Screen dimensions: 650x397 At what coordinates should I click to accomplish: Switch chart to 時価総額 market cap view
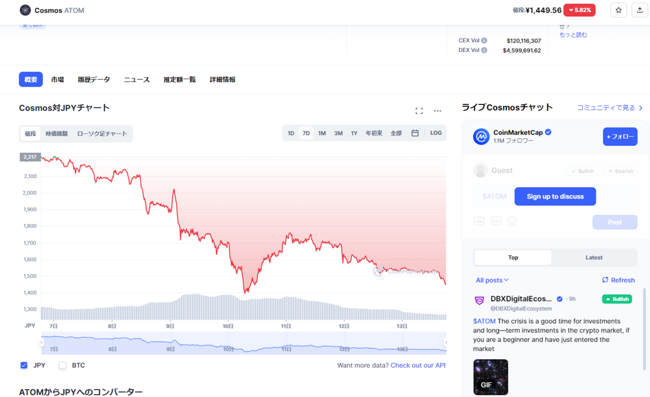(x=57, y=134)
